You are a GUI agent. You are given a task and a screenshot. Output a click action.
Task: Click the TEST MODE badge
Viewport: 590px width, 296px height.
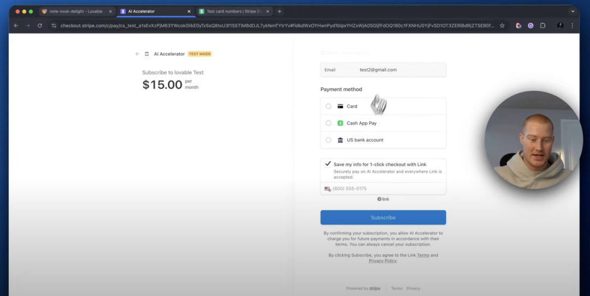(x=200, y=54)
